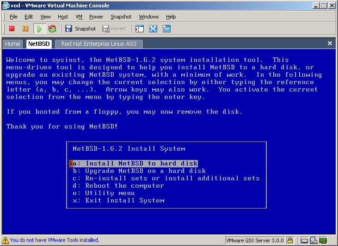Toggle the sidebar view icon
Image resolution: width=338 pixels, height=246 pixels.
[140, 29]
